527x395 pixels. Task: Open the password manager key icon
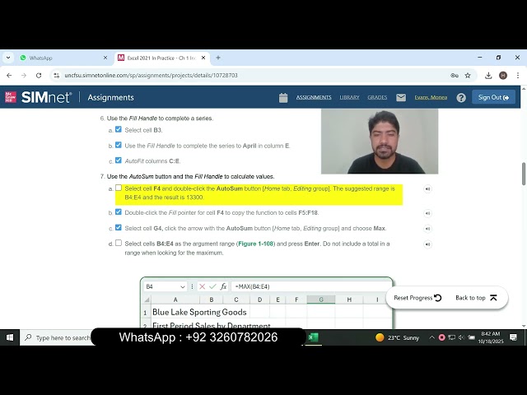click(455, 75)
